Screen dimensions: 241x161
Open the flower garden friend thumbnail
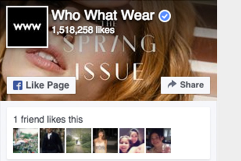[25, 140]
